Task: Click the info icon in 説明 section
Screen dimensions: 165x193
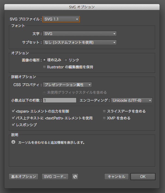Action: pyautogui.click(x=13, y=142)
